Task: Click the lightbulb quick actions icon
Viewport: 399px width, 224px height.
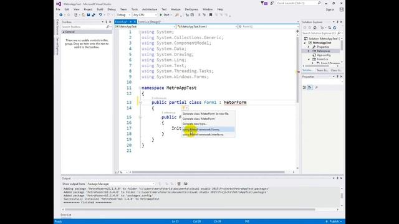Action: tap(183, 108)
